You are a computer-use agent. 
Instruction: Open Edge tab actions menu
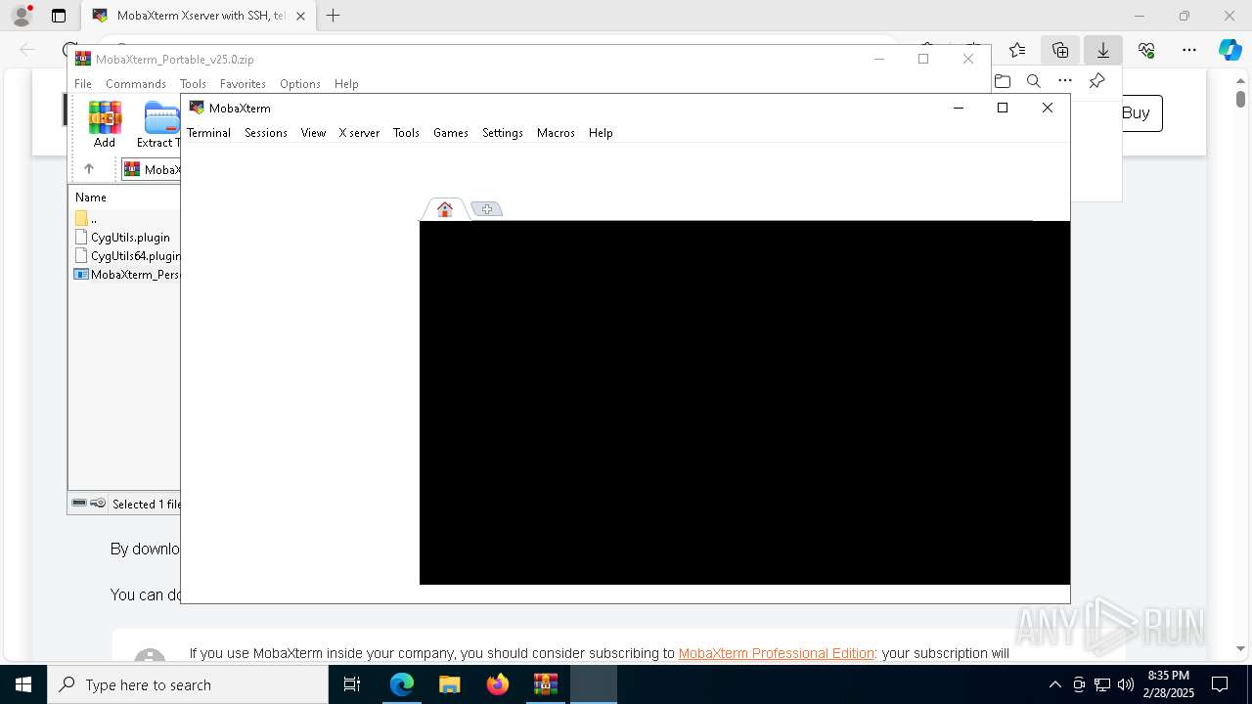pos(59,16)
